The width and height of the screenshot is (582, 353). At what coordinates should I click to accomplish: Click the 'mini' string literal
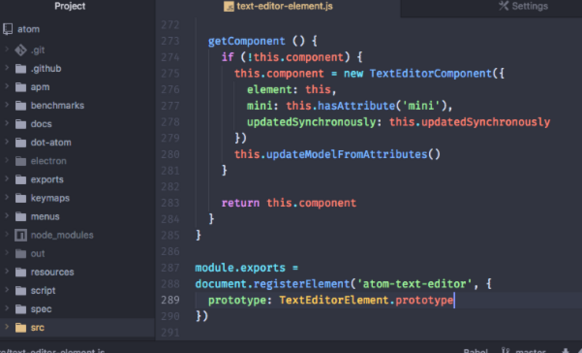(421, 106)
